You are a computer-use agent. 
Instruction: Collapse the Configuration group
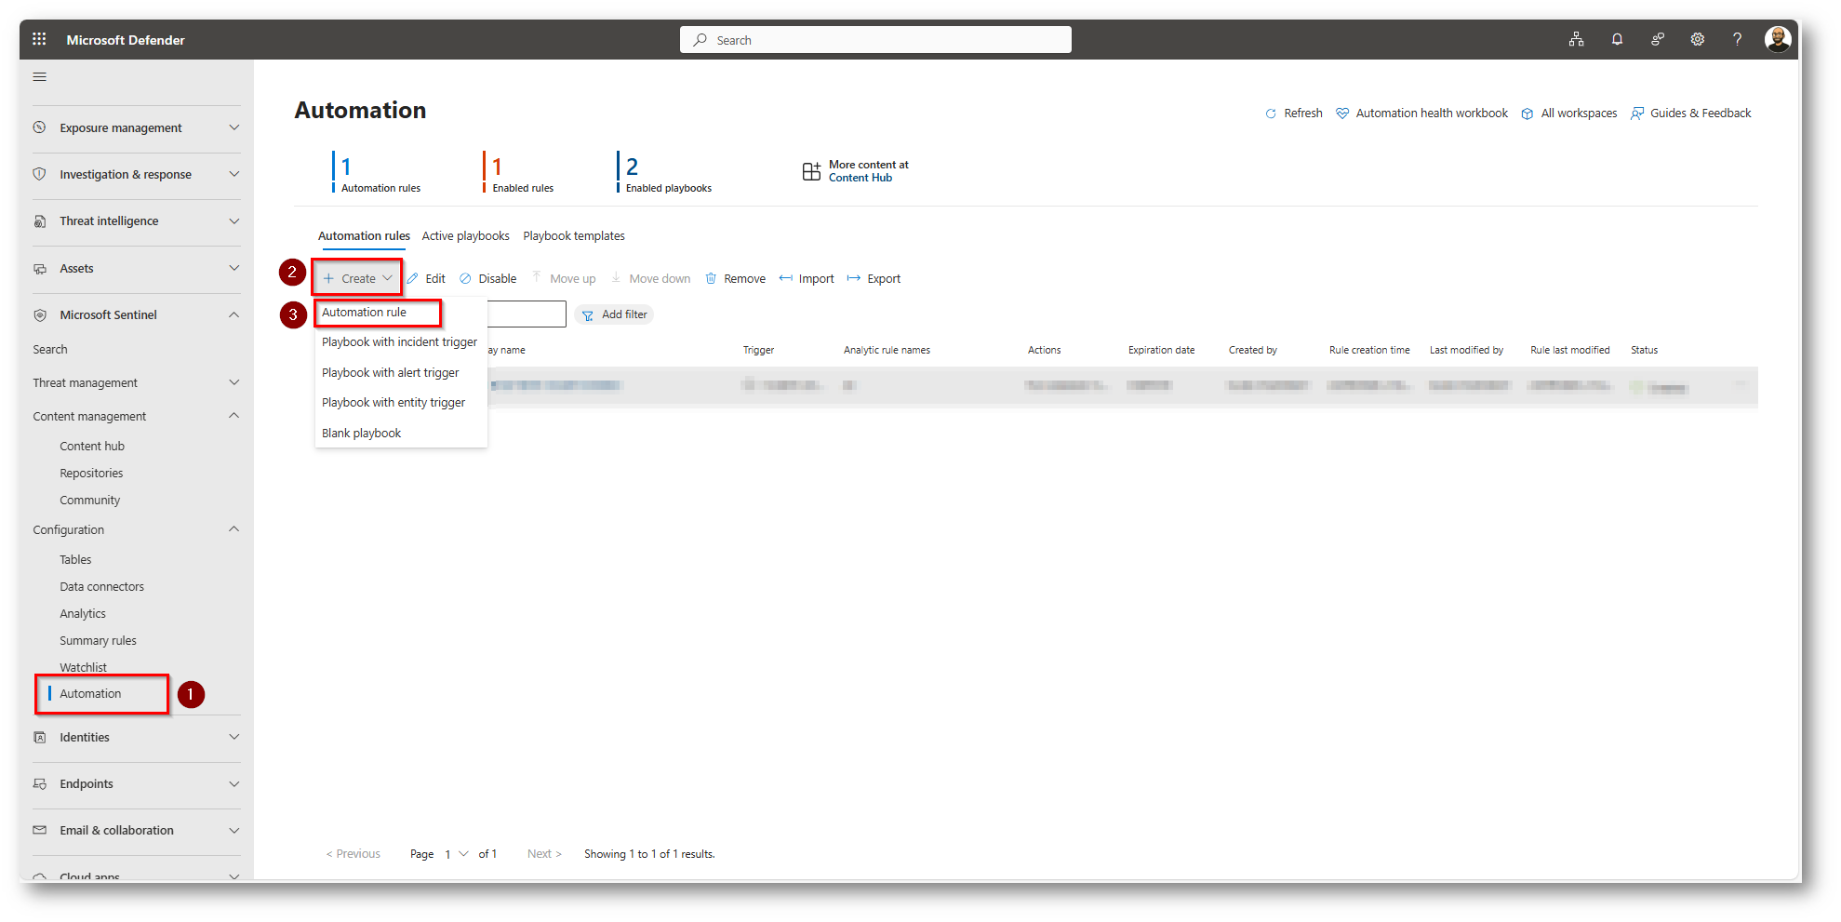pos(234,529)
